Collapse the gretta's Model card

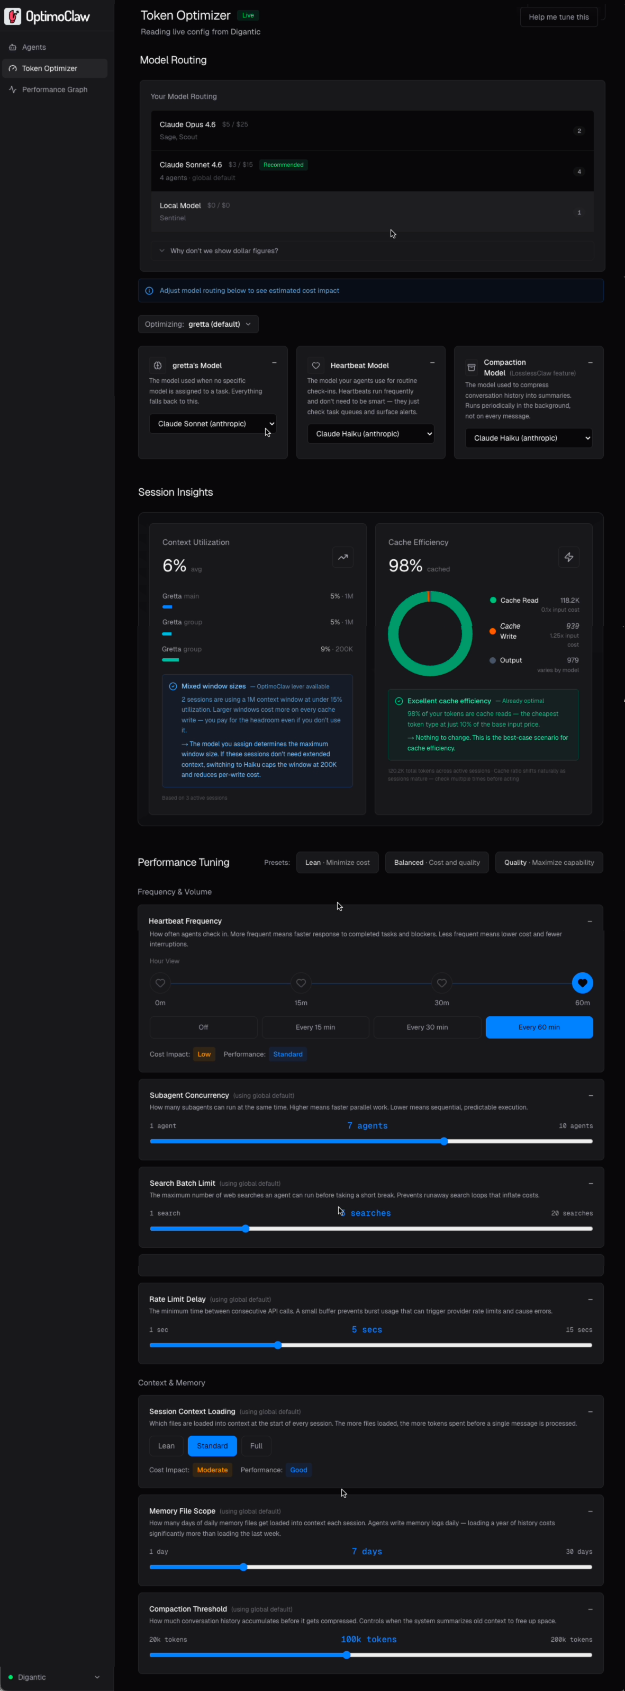[274, 363]
